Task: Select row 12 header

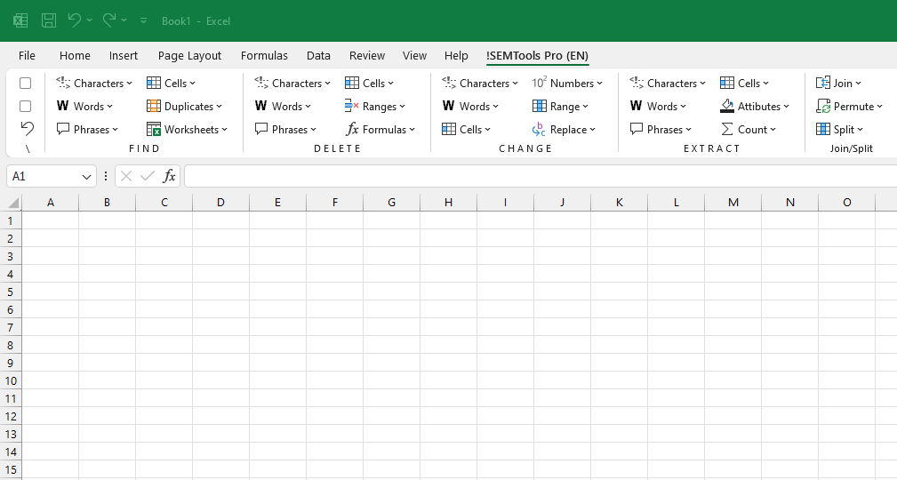Action: [11, 417]
